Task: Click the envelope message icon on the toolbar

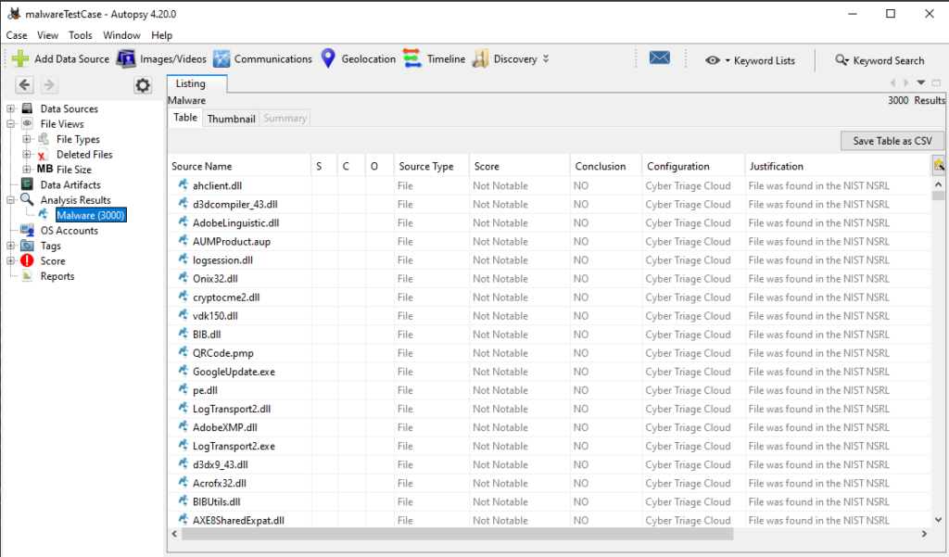Action: [x=659, y=57]
